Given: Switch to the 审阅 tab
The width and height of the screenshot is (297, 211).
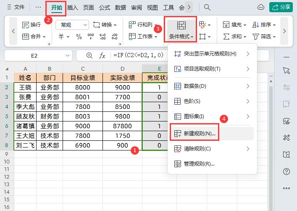Looking at the screenshot, I should click(x=137, y=8).
